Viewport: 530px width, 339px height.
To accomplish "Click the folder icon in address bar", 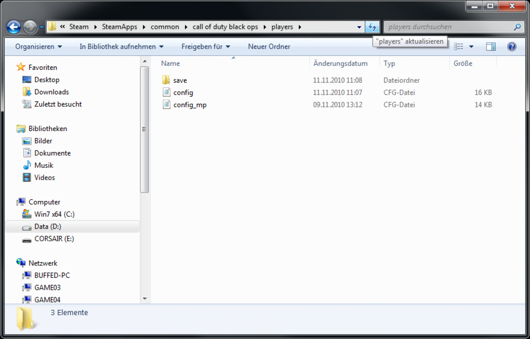I will click(x=52, y=27).
